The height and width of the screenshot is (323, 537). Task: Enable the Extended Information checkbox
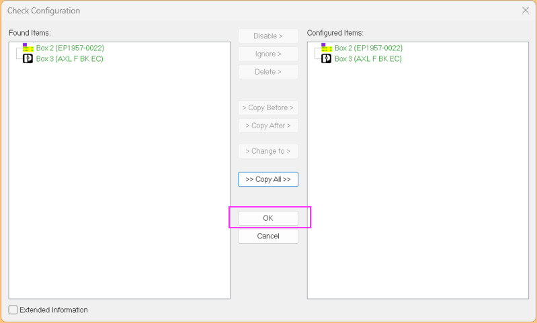[13, 310]
